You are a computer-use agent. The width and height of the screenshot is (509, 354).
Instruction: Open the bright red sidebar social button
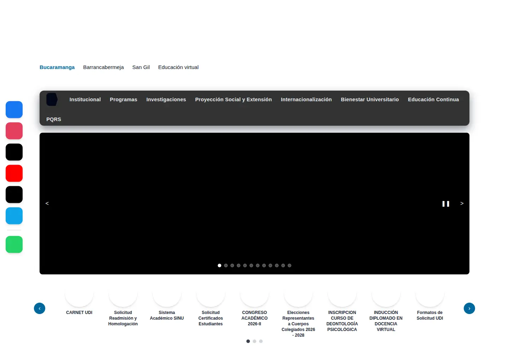pyautogui.click(x=14, y=173)
